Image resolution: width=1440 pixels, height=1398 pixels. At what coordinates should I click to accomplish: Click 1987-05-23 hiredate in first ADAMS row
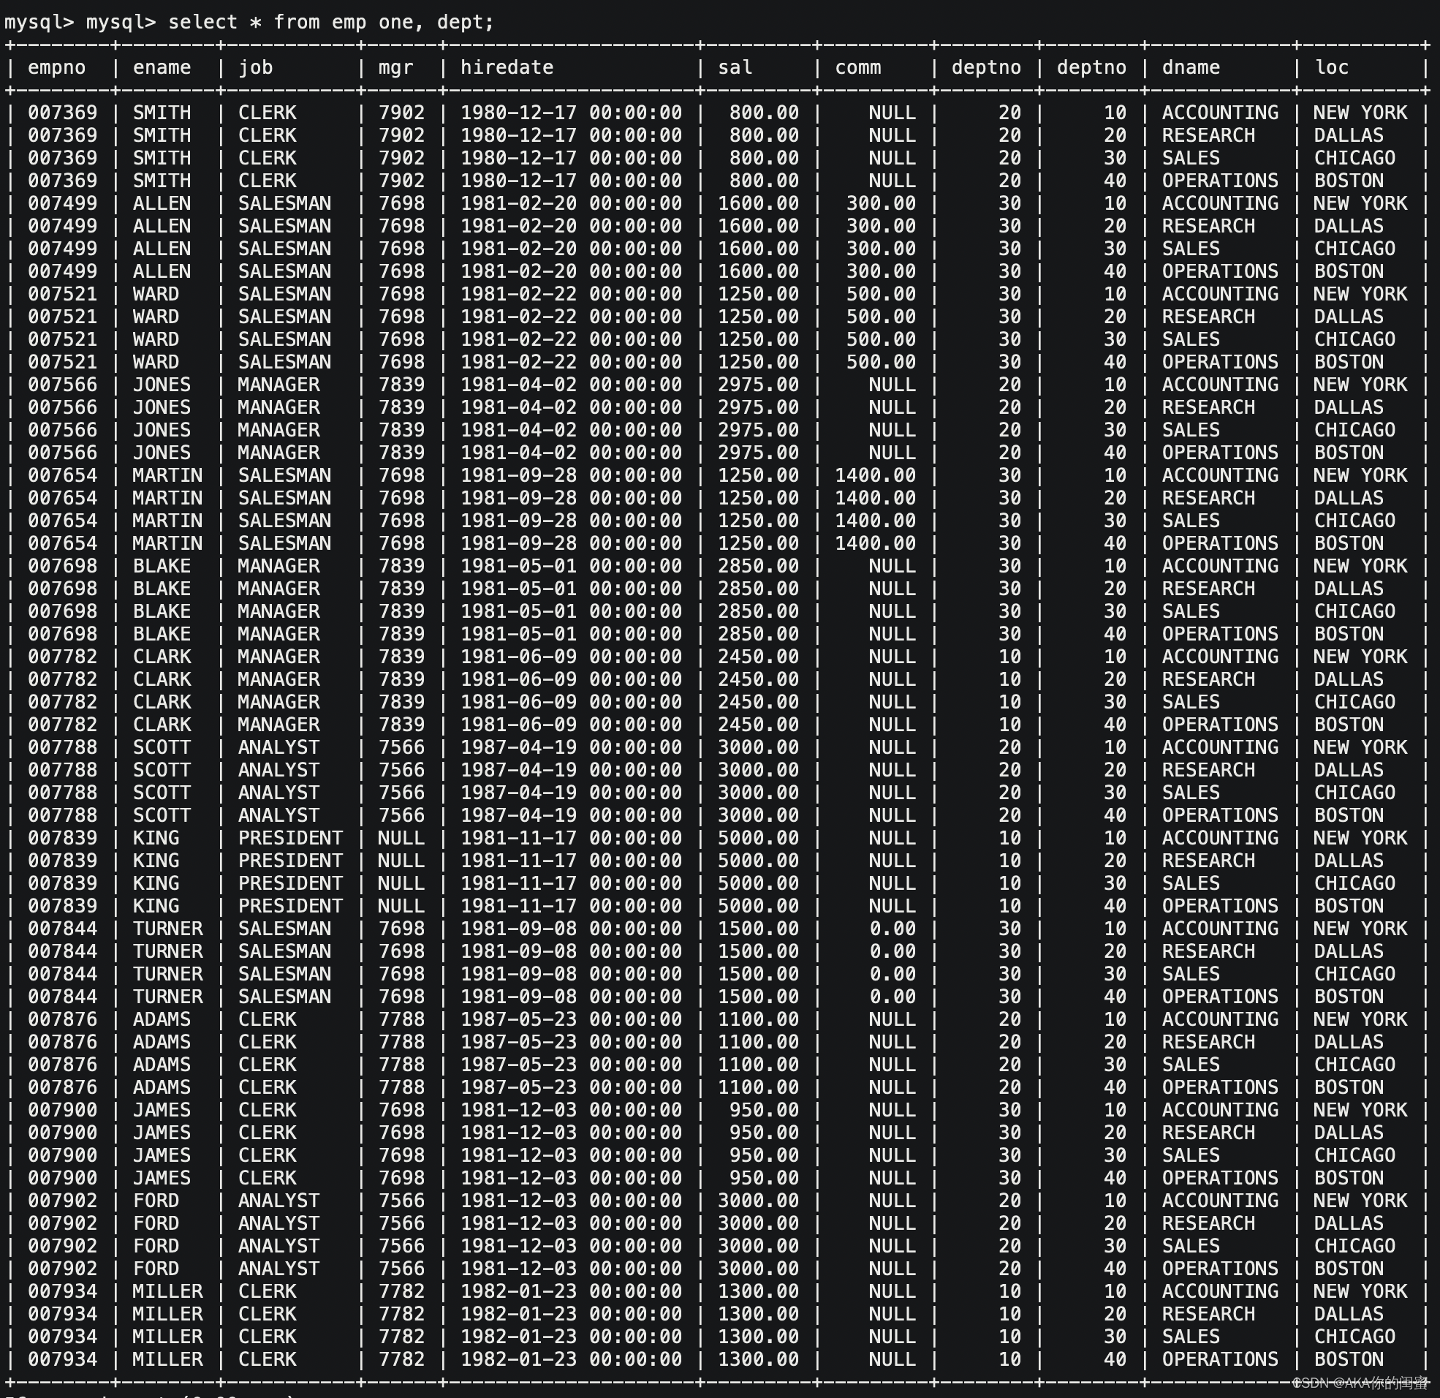tap(518, 1019)
